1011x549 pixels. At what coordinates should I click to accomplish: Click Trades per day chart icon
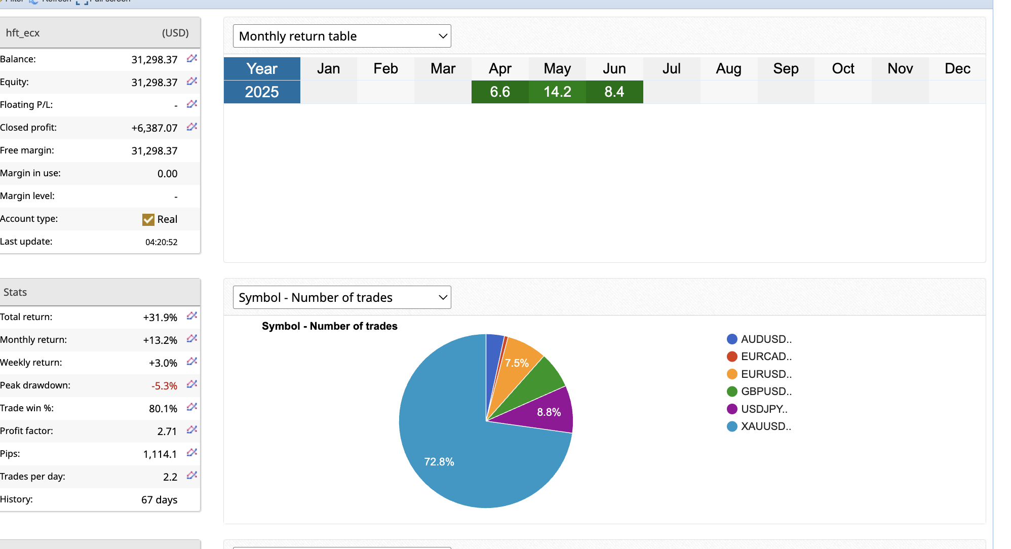191,476
